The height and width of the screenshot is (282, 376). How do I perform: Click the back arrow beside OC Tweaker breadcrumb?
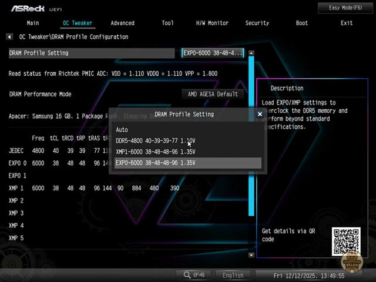[x=10, y=37]
